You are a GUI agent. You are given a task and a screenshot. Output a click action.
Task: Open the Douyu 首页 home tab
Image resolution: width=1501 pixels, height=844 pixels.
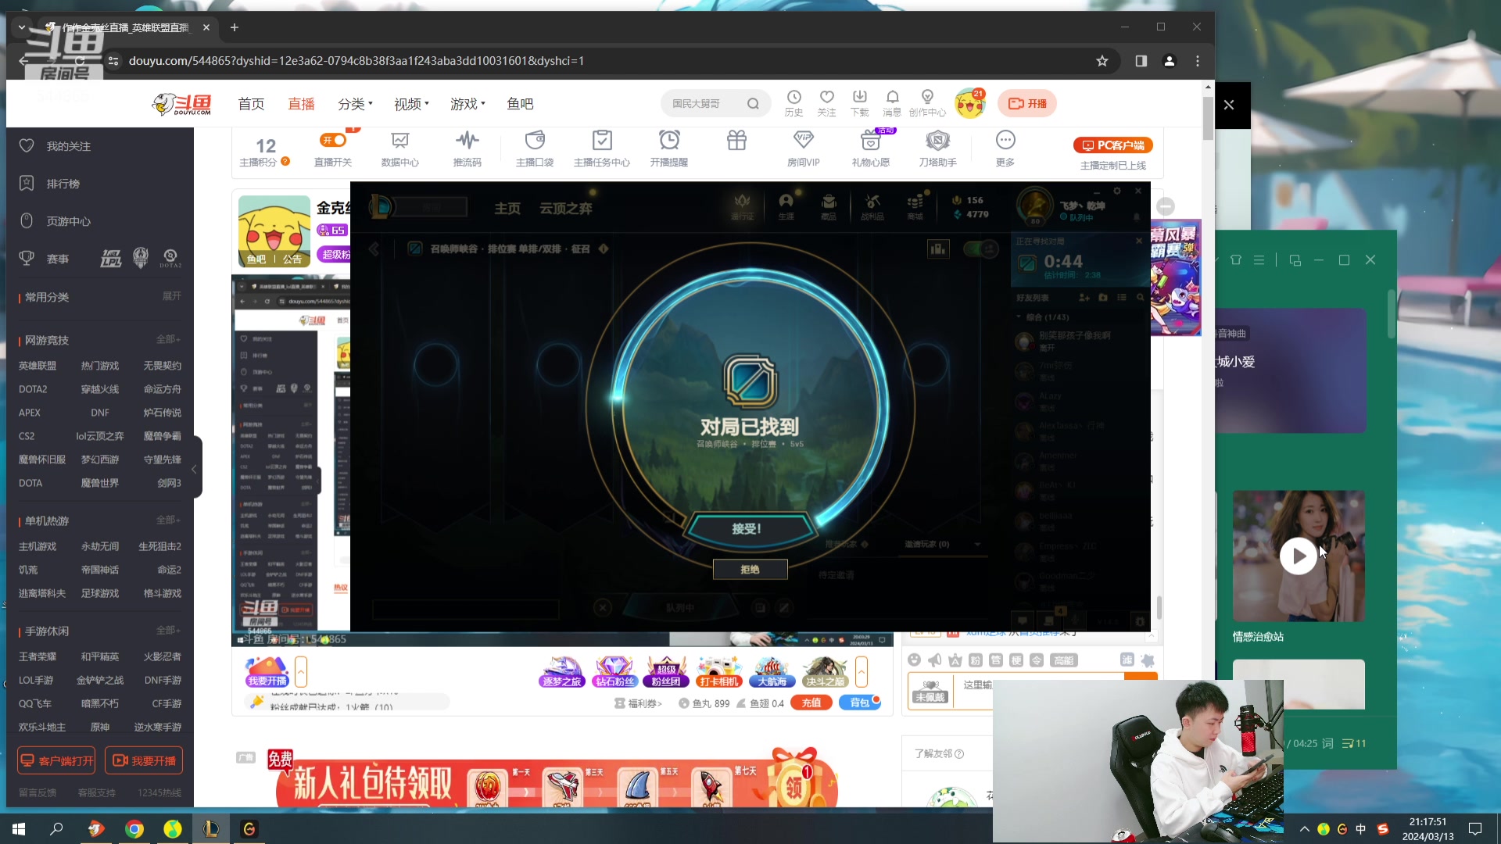pos(251,104)
